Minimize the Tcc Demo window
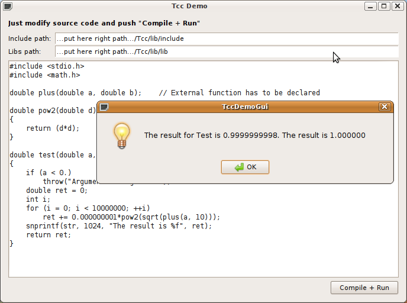 pos(370,7)
